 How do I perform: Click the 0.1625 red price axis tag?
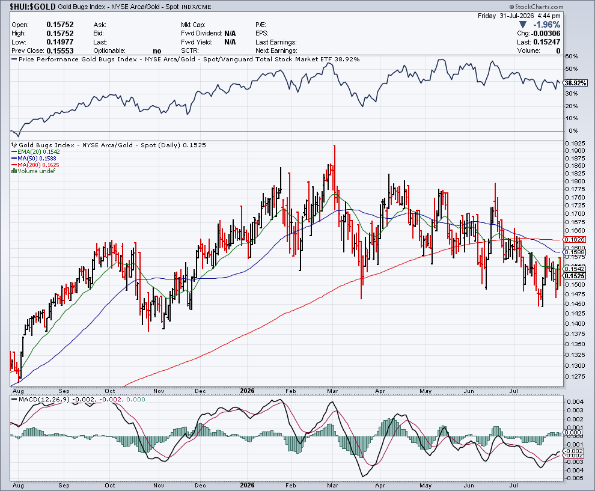(575, 239)
